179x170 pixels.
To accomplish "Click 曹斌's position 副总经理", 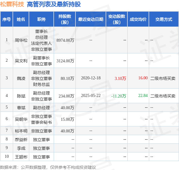I will 41,108.
